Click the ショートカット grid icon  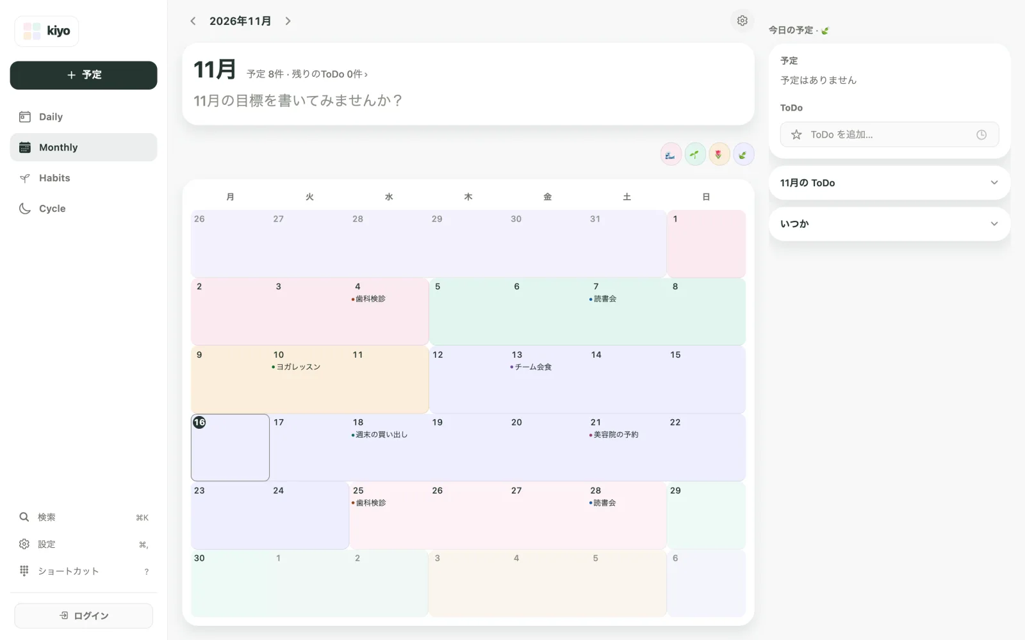[24, 571]
